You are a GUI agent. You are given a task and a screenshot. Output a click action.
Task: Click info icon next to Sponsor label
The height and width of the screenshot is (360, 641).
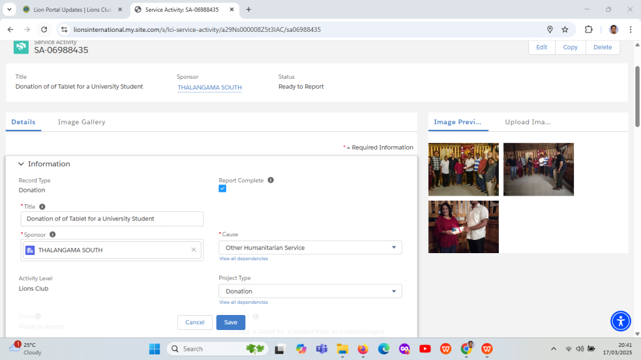click(53, 234)
